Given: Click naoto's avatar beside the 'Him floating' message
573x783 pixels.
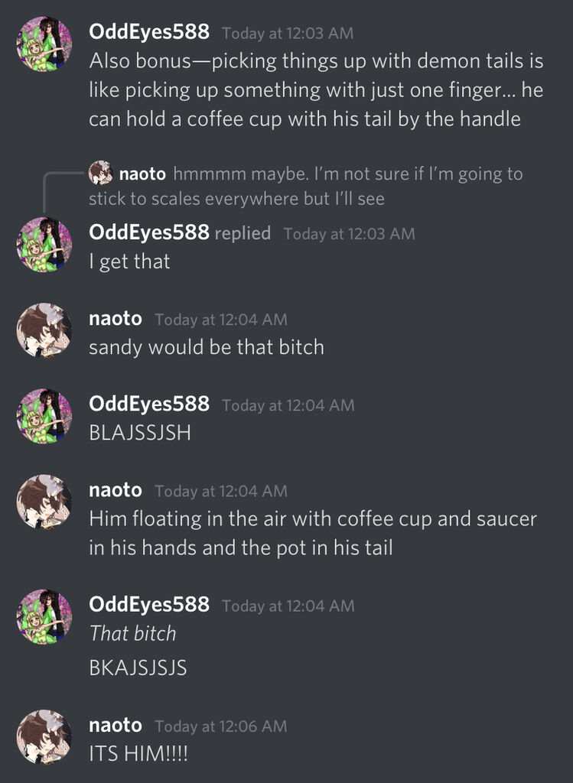Looking at the screenshot, I should click(x=44, y=502).
